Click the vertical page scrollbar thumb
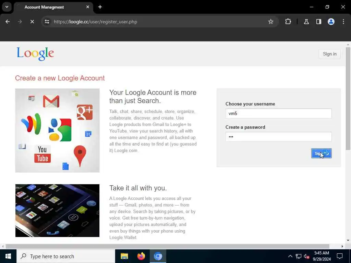351x263 pixels. [x=348, y=98]
